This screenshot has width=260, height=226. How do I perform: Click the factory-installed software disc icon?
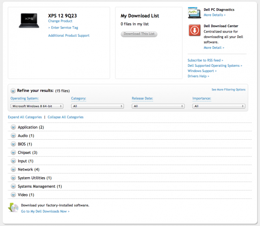(13, 208)
